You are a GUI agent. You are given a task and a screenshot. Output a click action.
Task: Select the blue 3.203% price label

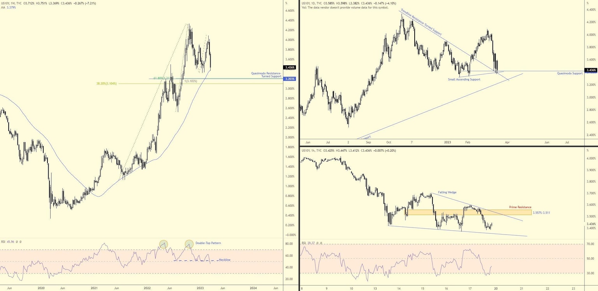290,79
